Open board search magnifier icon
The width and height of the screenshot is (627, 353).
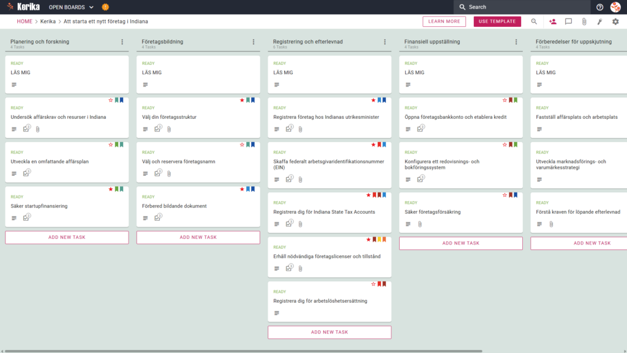[x=534, y=21]
